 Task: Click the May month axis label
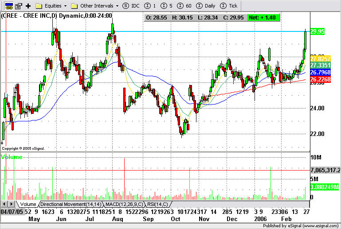click(x=34, y=219)
